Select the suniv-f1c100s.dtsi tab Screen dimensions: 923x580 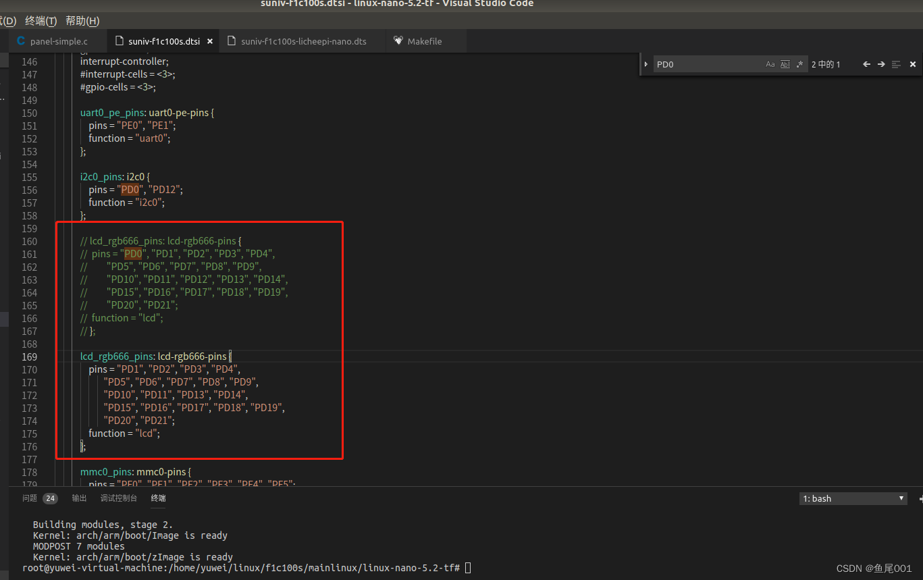click(164, 41)
